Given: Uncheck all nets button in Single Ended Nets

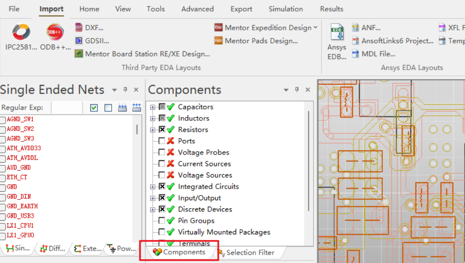Looking at the screenshot, I should coord(108,108).
